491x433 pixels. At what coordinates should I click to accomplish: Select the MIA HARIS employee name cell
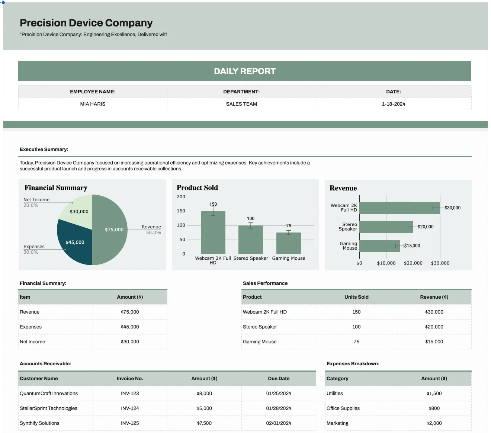point(93,104)
